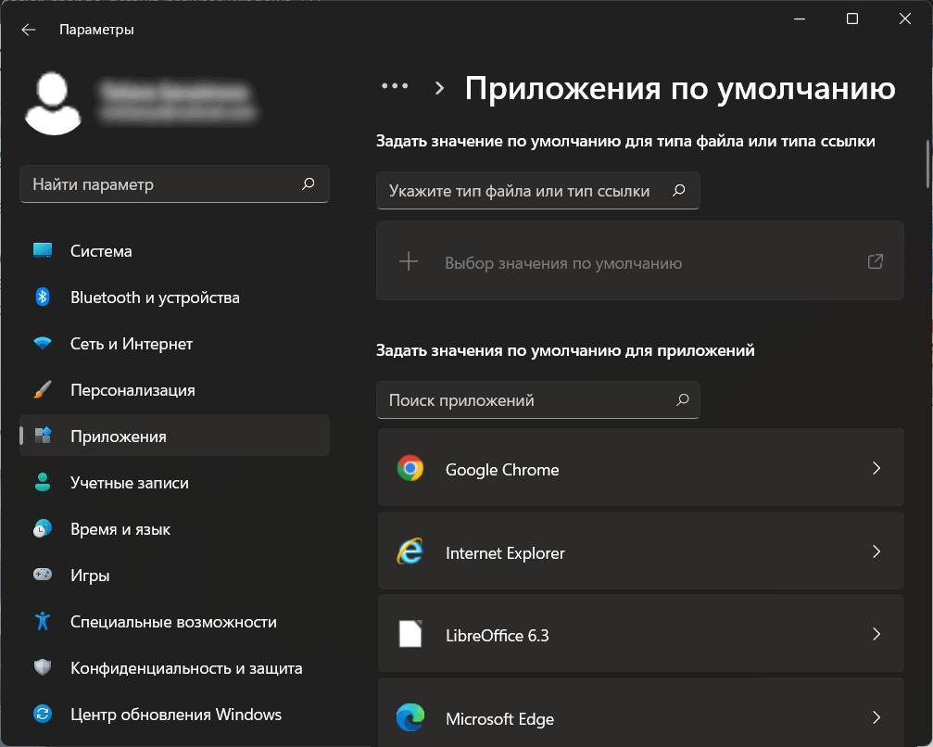Click the shield icon for Конфиденциальность
Viewport: 933px width, 747px height.
(43, 667)
